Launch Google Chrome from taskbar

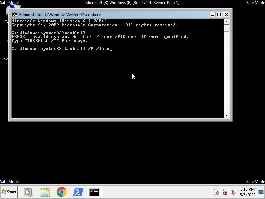coord(62,192)
